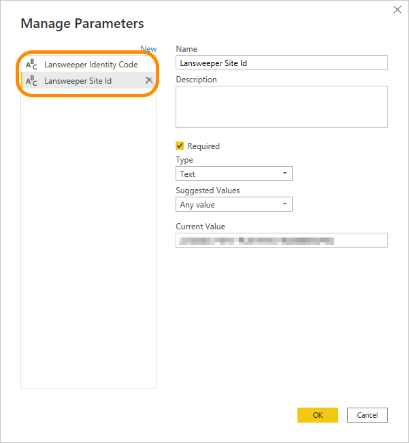Click the Manage Parameters dialog title
This screenshot has width=409, height=443.
pos(82,23)
